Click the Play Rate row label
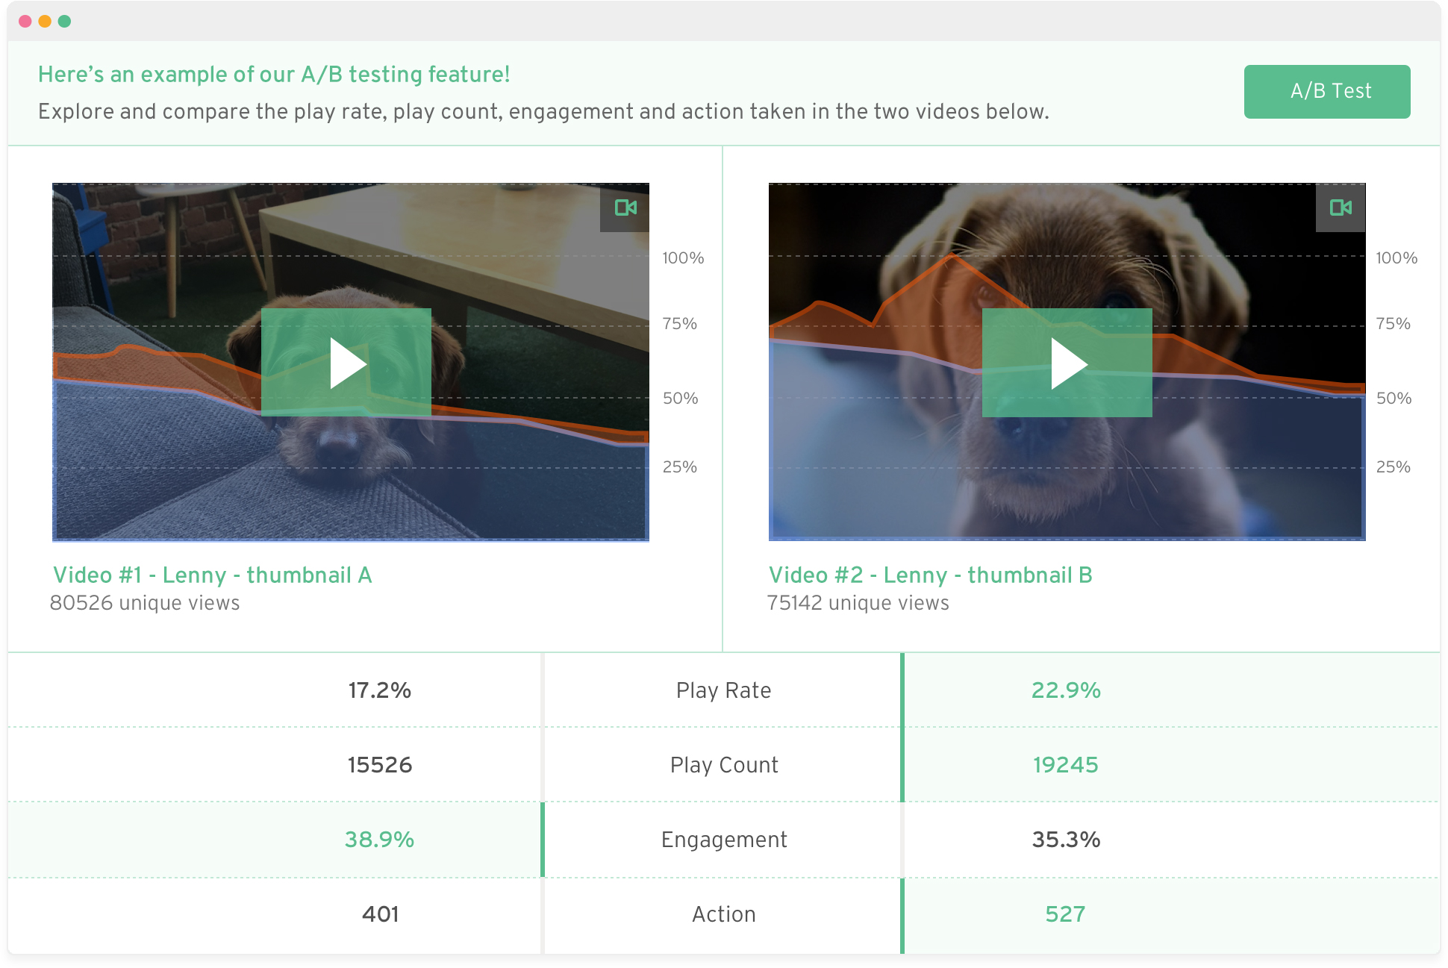 (x=723, y=690)
